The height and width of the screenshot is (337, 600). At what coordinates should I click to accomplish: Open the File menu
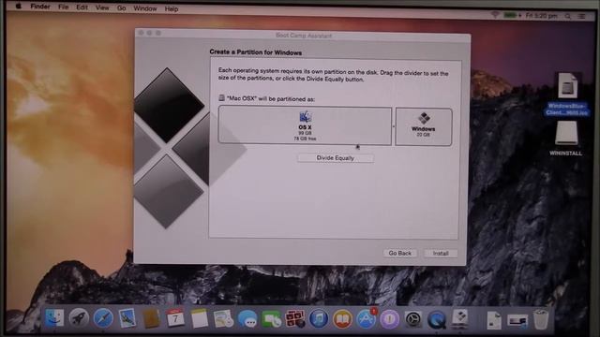click(x=63, y=7)
